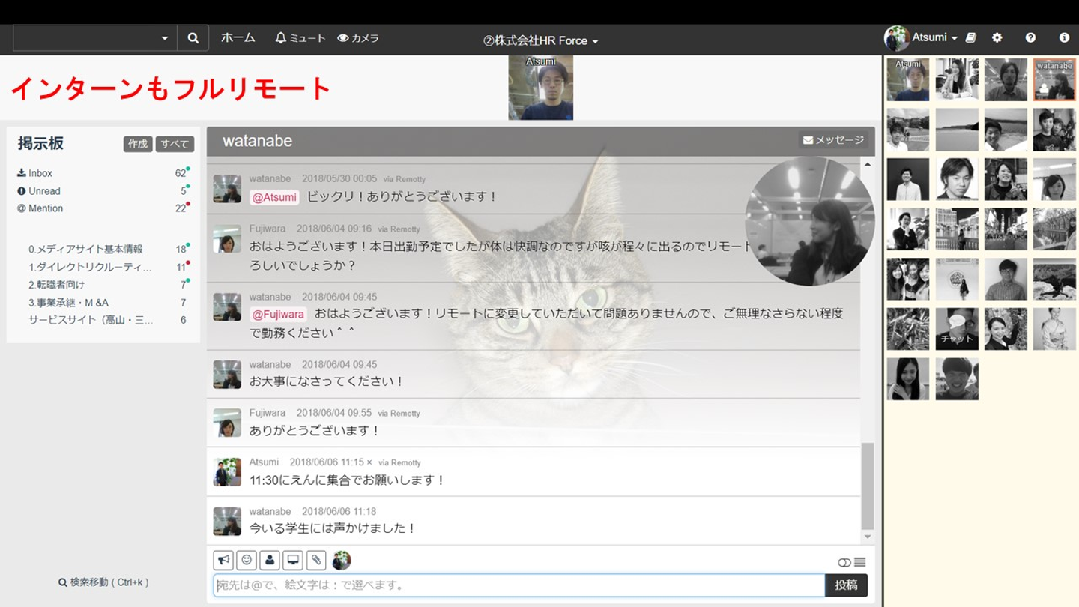
Task: Click the small round avatar beside the paperclip
Action: point(342,560)
